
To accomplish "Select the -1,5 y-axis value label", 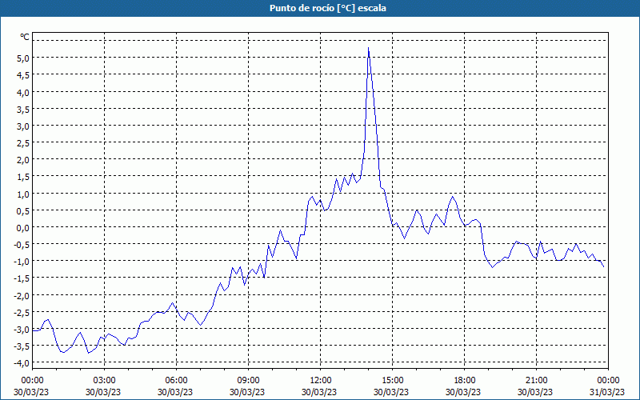I will click(x=22, y=278).
